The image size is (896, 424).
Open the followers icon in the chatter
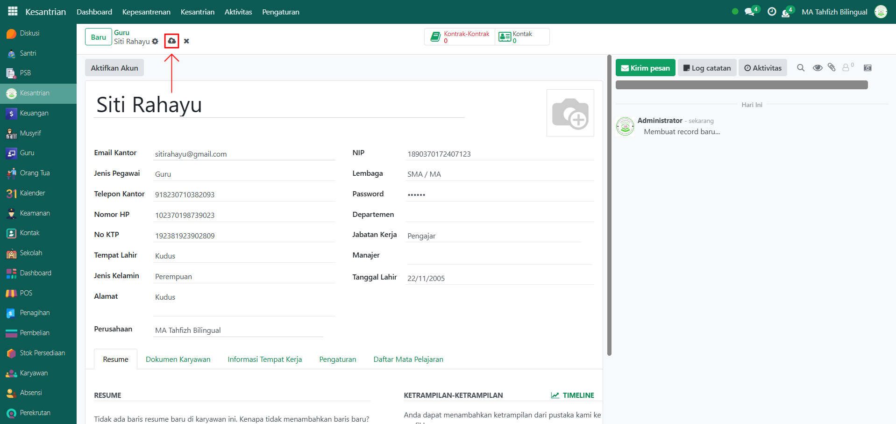pyautogui.click(x=846, y=68)
